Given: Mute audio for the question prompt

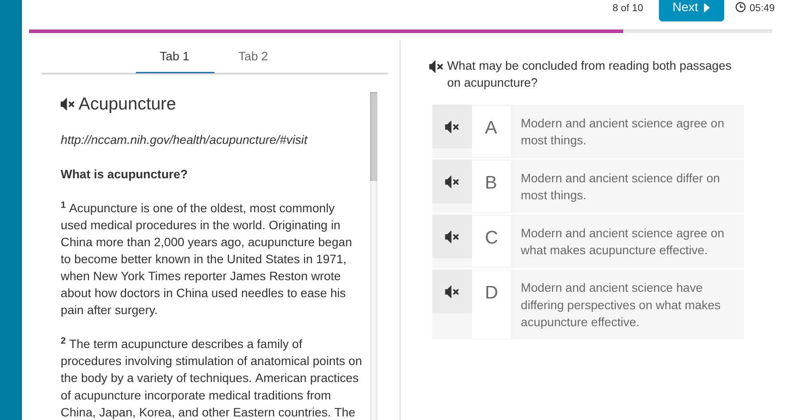Looking at the screenshot, I should coord(435,66).
